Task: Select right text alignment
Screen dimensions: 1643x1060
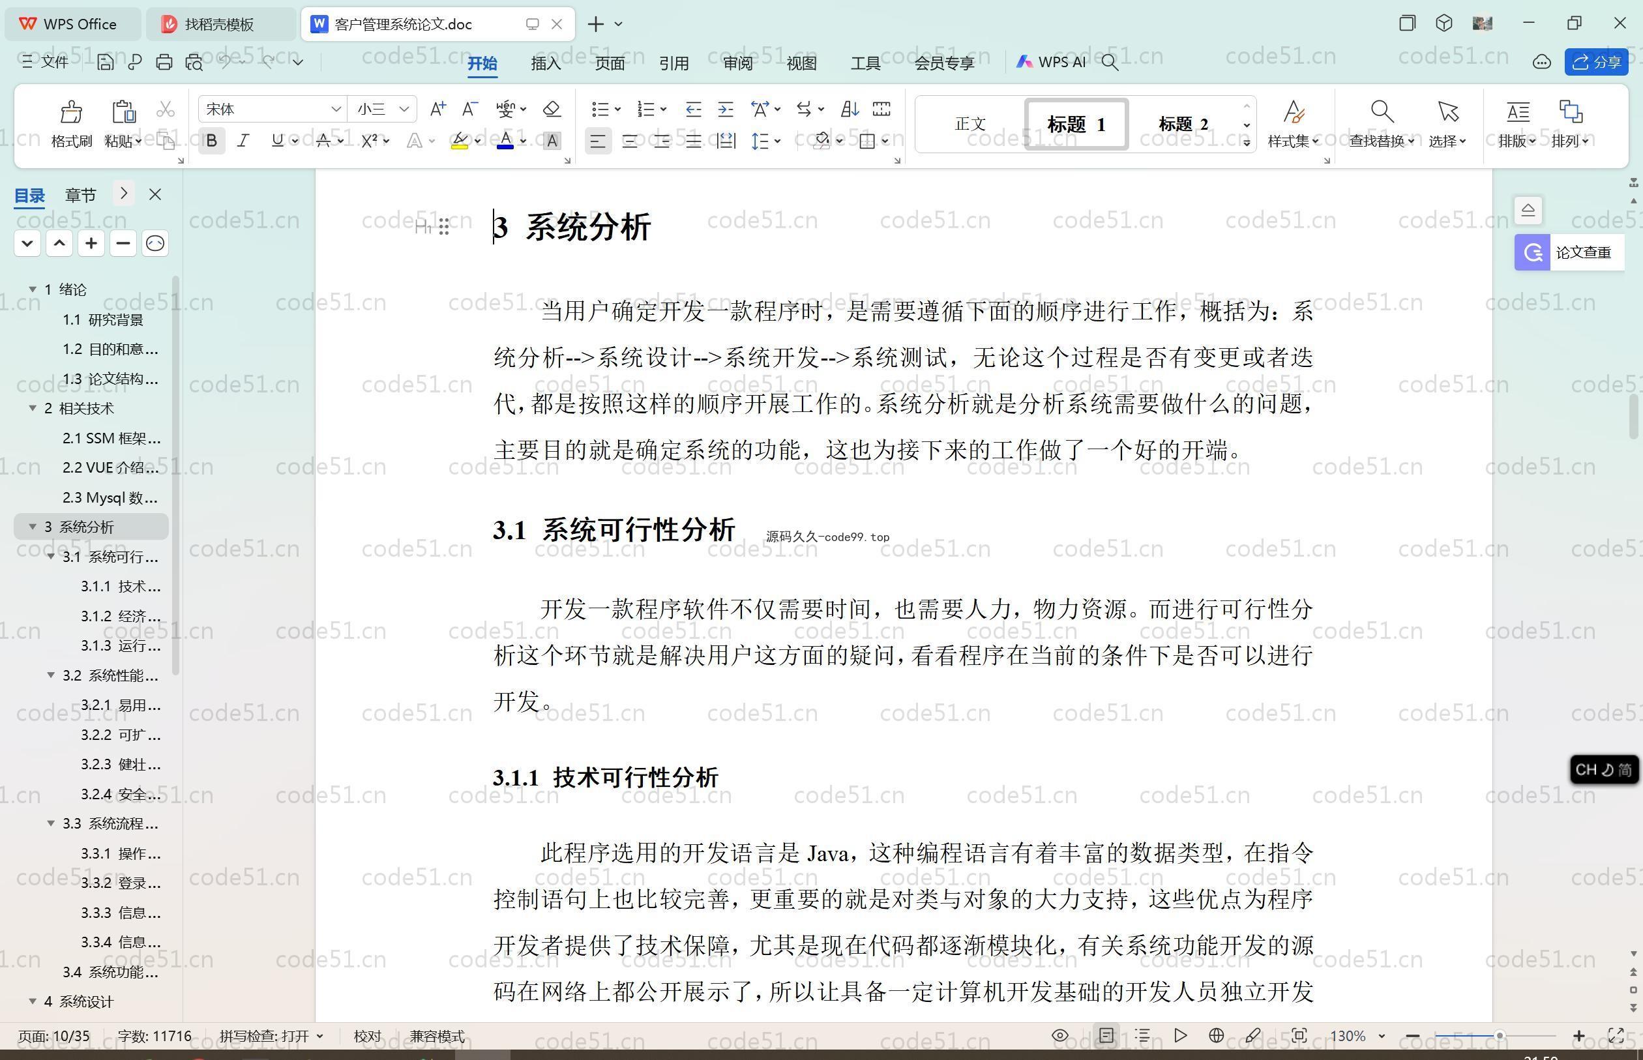Action: point(662,142)
